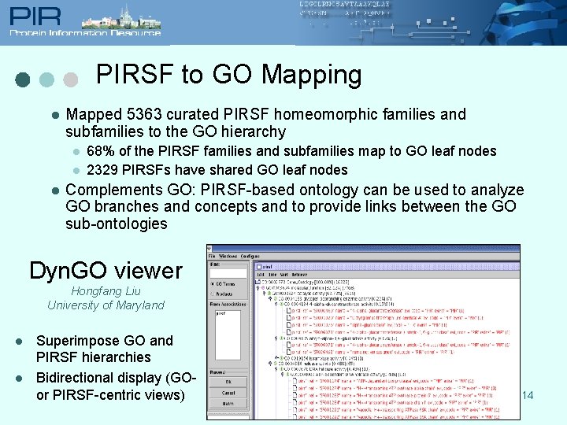Viewport: 567px width, 425px height.
Task: Open the Tree menu of pirsf window
Action: 272,275
